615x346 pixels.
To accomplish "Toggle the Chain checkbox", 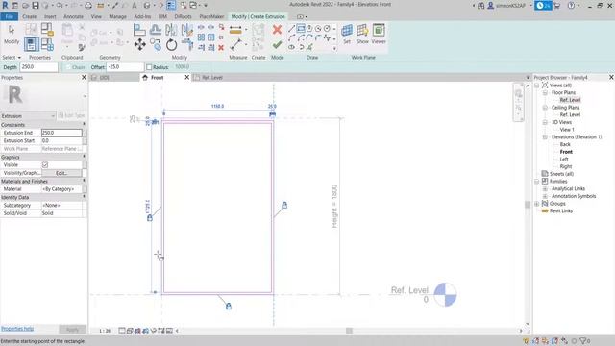I will click(x=68, y=67).
